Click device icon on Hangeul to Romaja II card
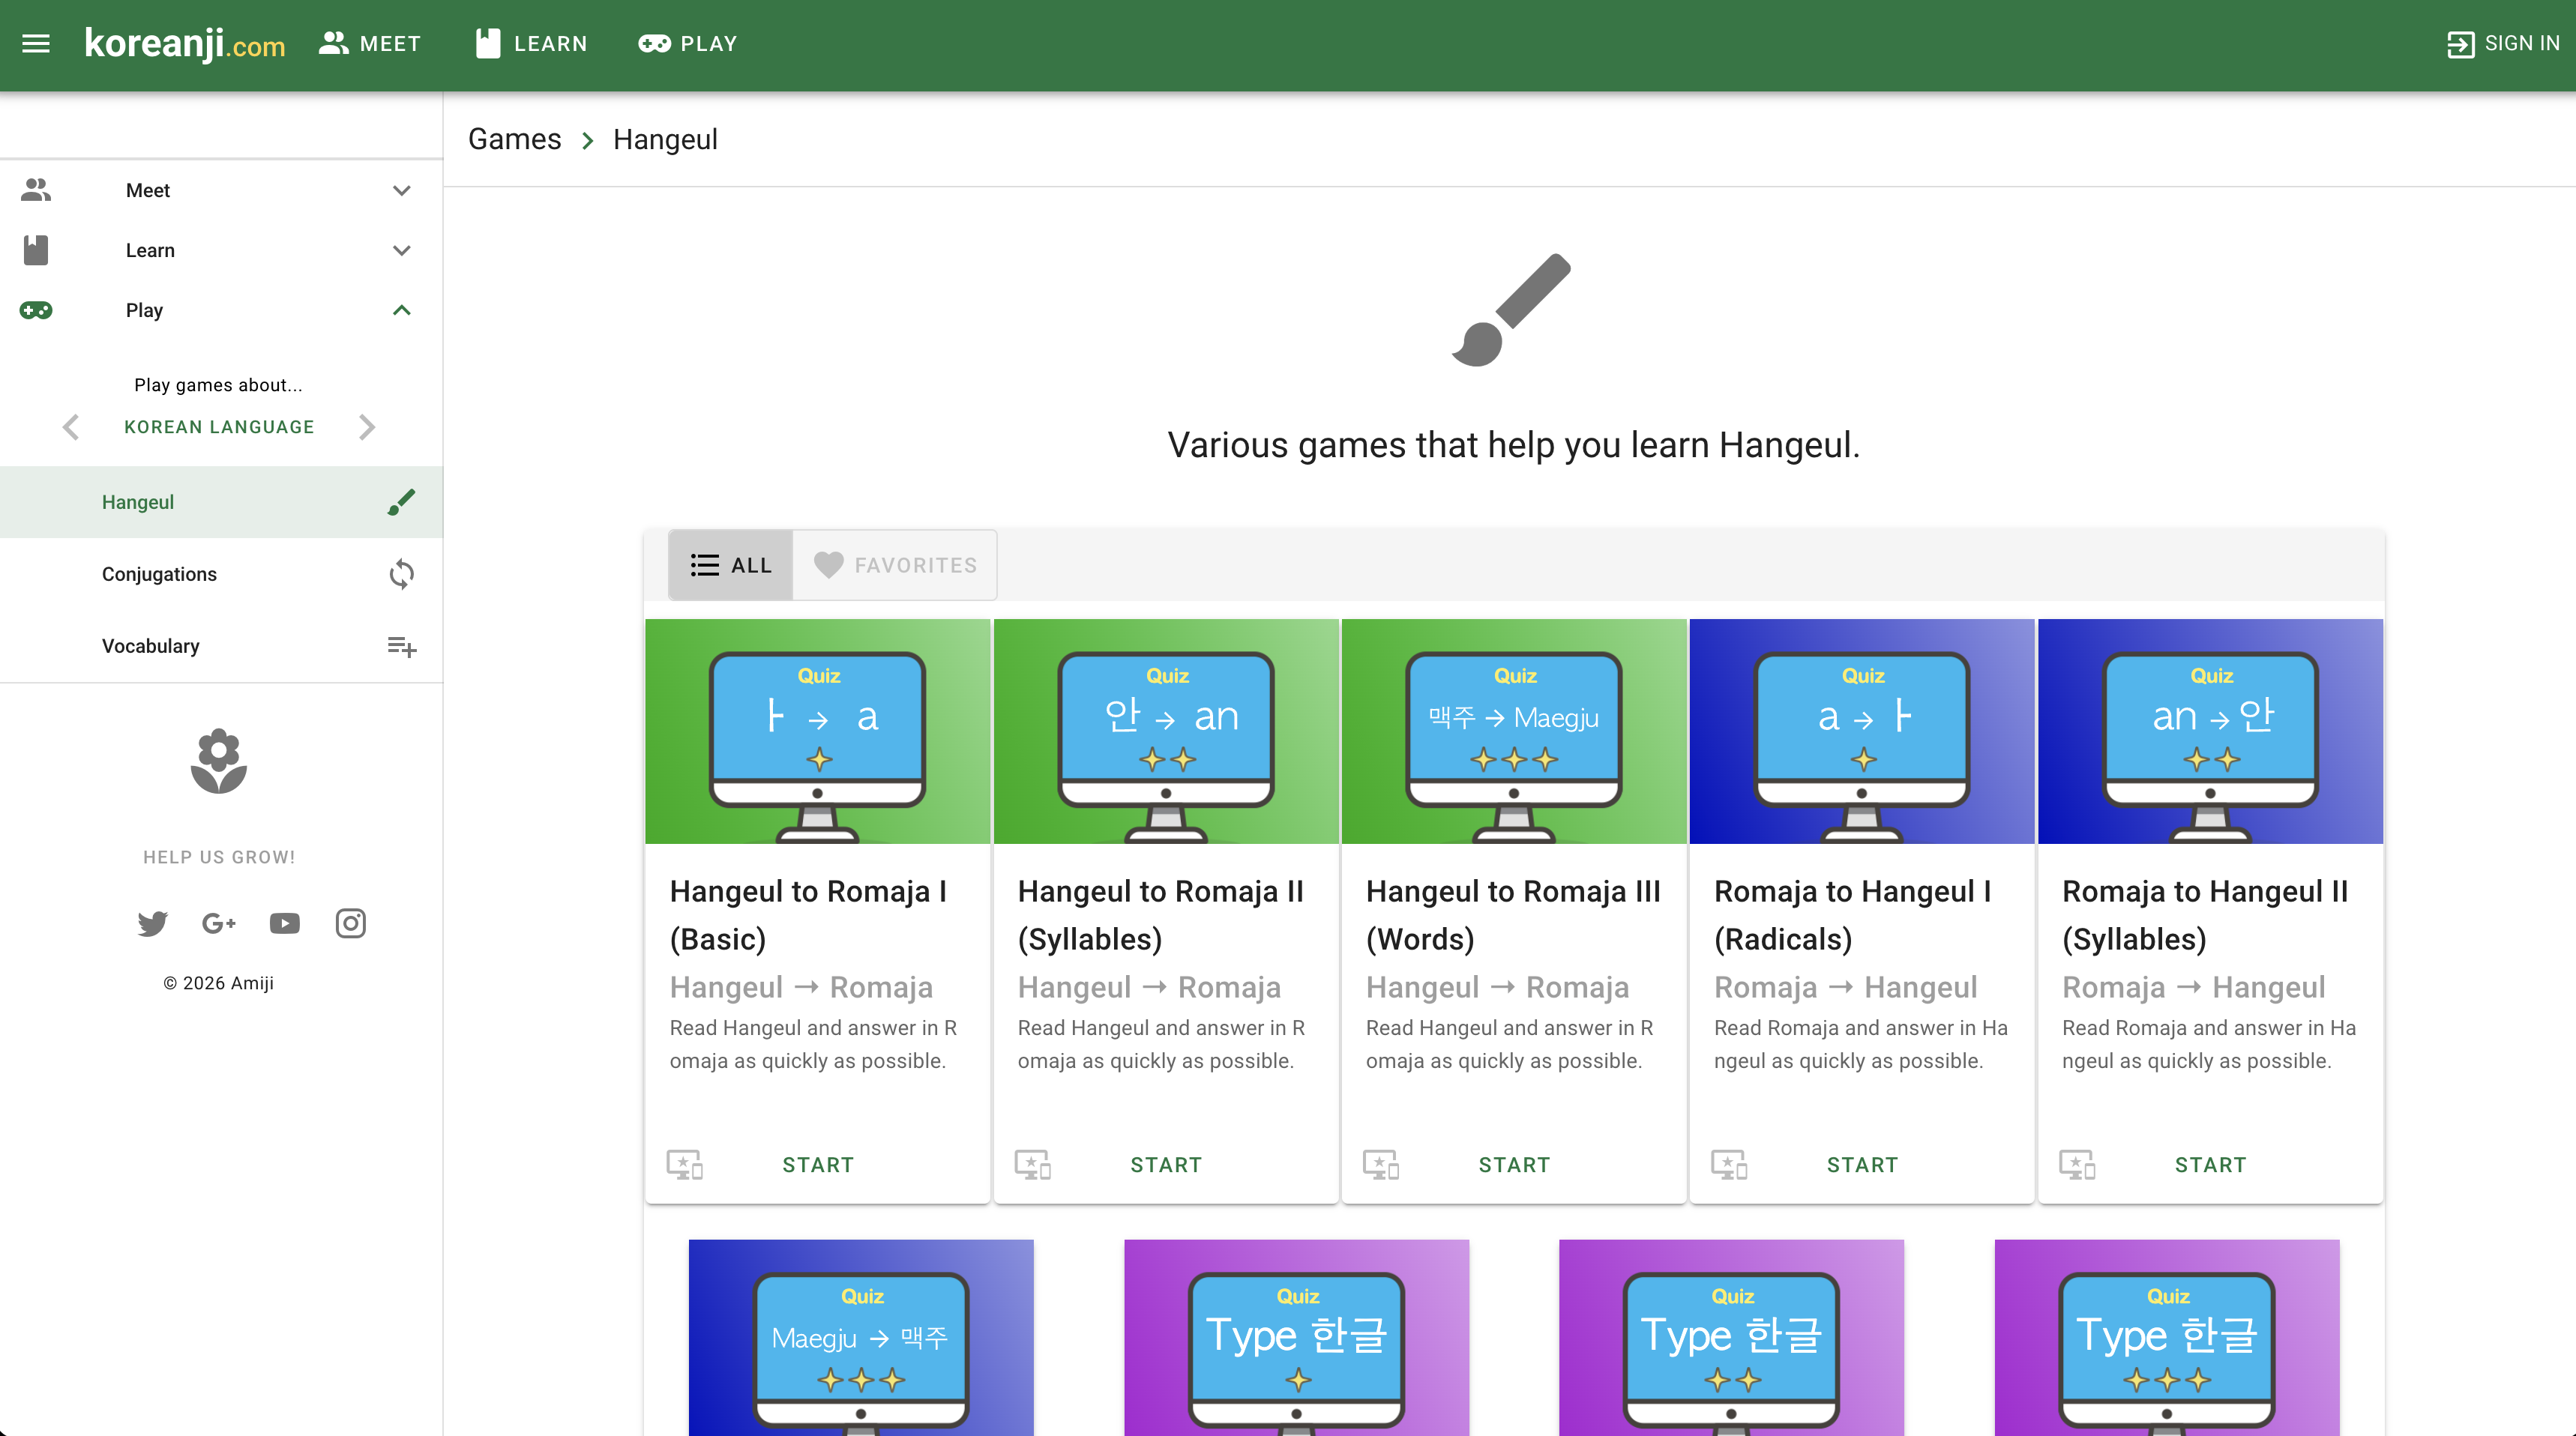 click(1033, 1165)
